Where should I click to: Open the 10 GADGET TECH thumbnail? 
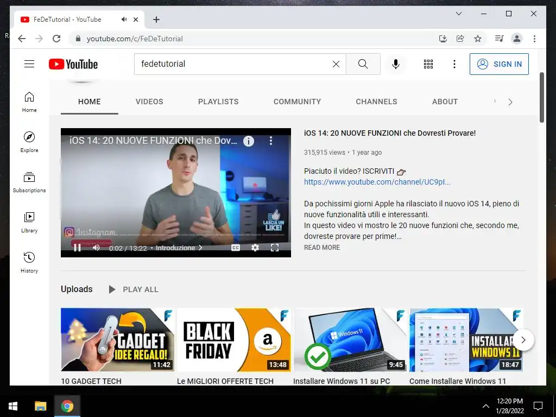pos(117,340)
